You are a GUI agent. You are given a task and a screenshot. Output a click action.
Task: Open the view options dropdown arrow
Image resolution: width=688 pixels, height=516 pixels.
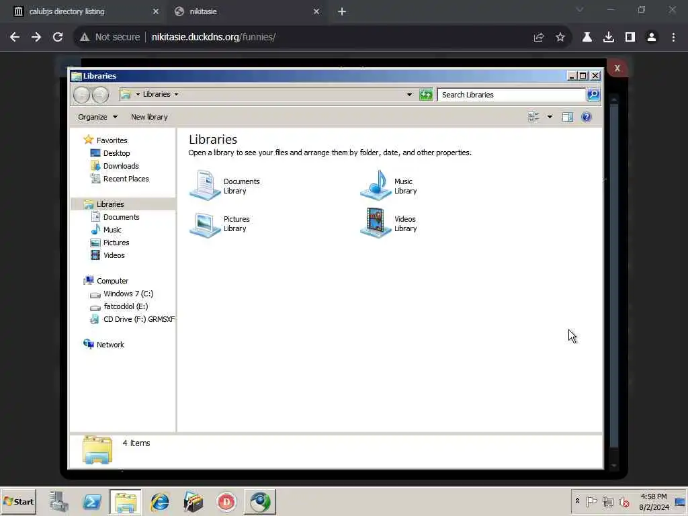[x=550, y=117]
